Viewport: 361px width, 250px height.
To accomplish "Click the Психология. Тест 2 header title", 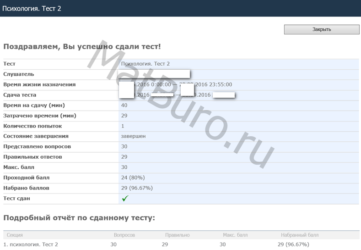I will 32,8.
